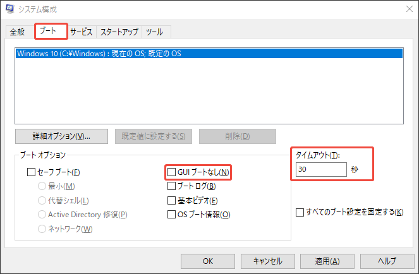Close the システム構成 dialog

(409, 9)
